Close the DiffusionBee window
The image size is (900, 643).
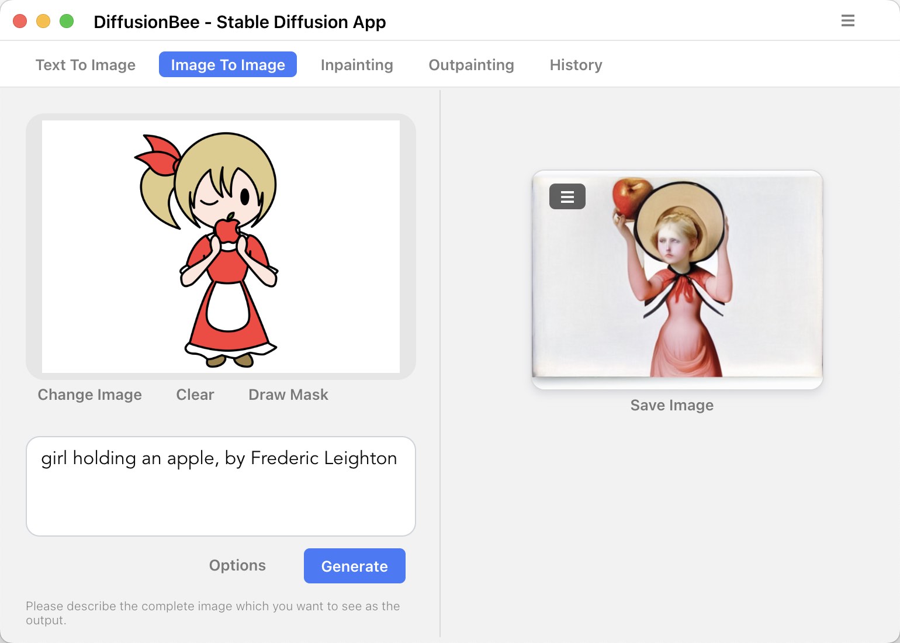click(20, 22)
